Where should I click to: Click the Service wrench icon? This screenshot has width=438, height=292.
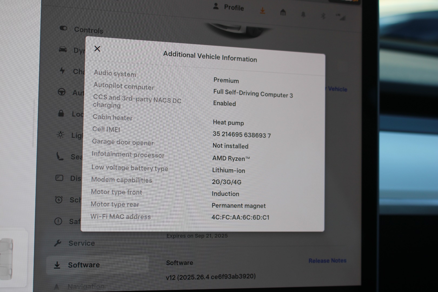click(x=58, y=243)
